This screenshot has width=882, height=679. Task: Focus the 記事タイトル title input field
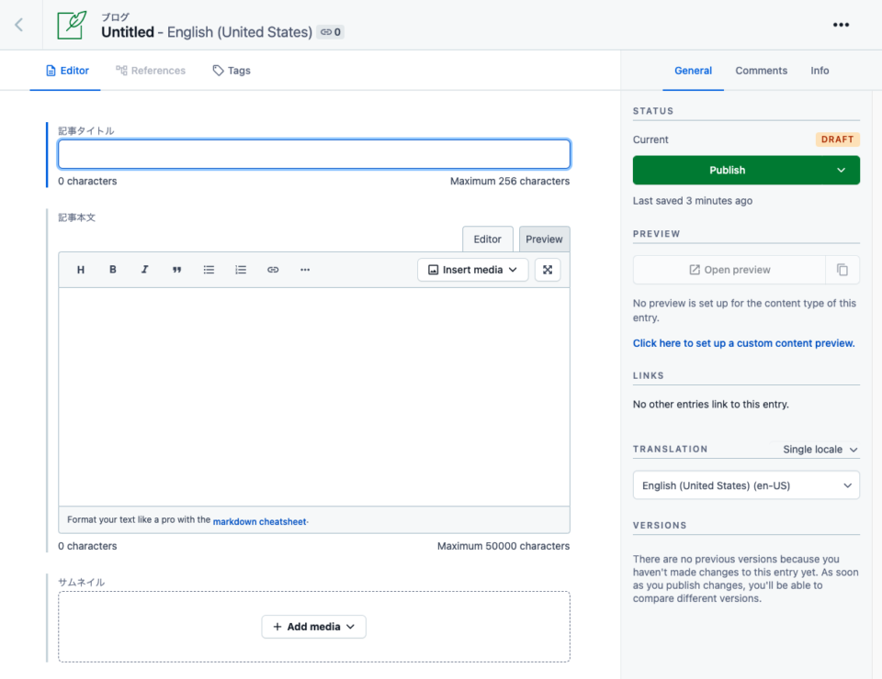click(x=314, y=154)
